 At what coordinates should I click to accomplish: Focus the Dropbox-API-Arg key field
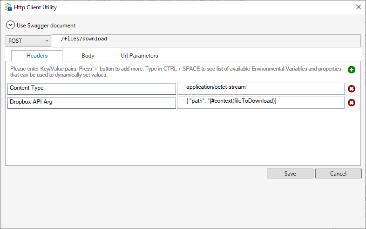(x=92, y=103)
